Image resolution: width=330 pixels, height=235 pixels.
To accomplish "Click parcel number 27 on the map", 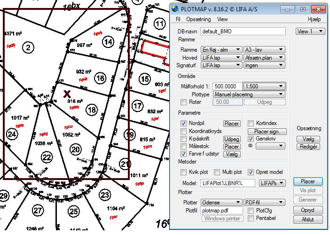I will pos(38,210).
